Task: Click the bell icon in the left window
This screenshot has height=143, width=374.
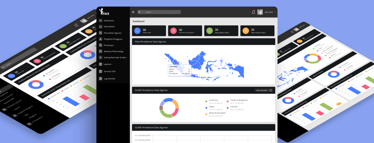Action: coord(76,25)
